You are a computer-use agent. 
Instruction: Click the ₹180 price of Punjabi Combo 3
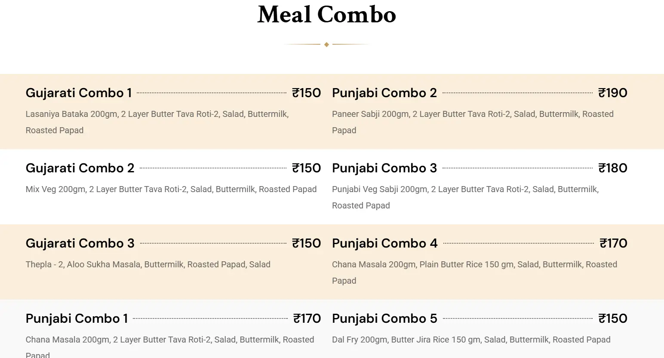(613, 168)
